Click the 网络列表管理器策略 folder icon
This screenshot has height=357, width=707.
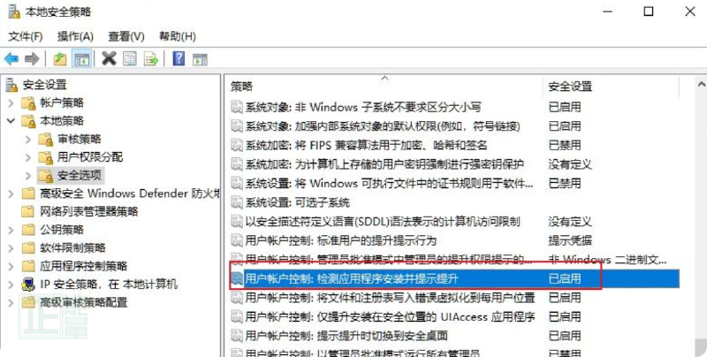coord(28,211)
